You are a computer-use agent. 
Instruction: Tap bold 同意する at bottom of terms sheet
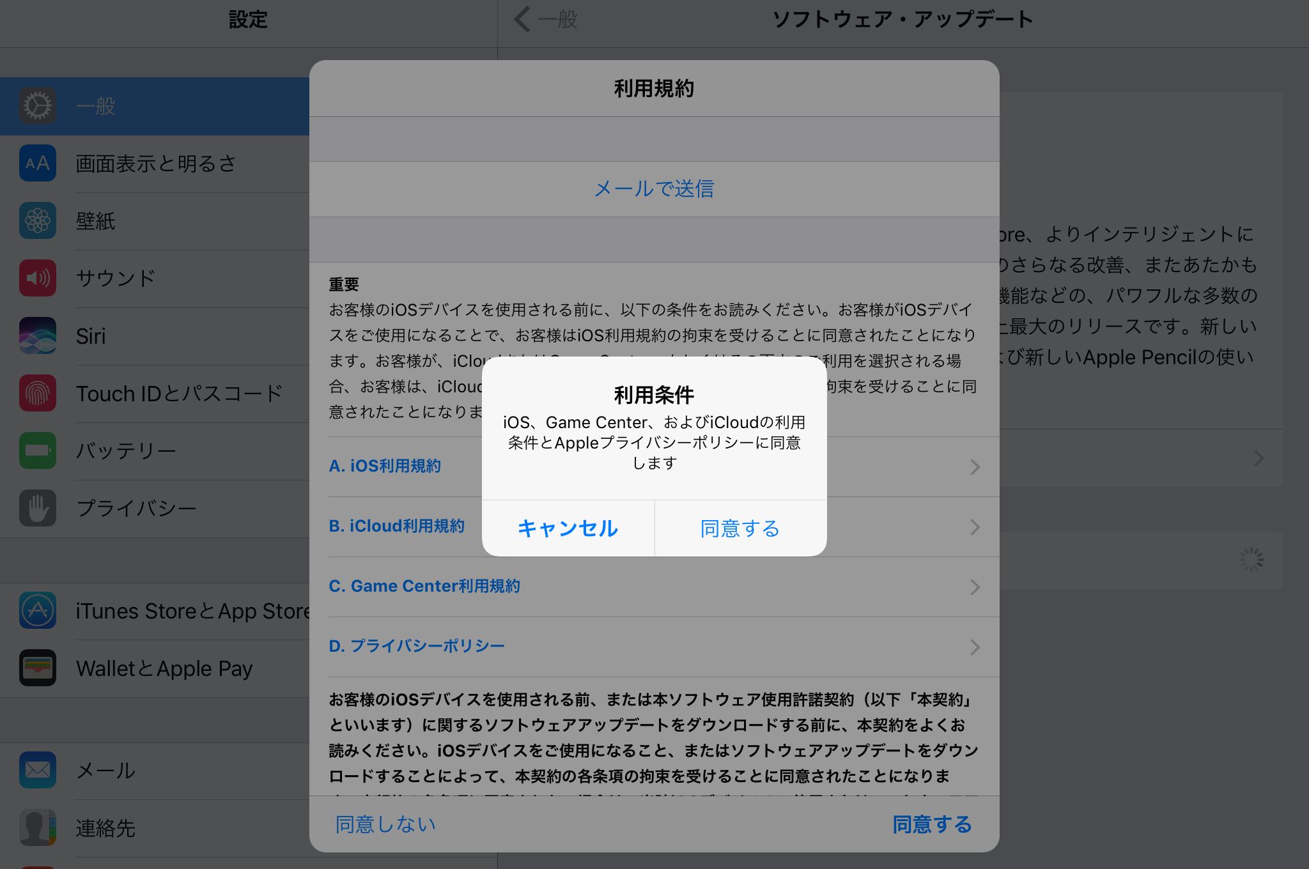point(932,824)
